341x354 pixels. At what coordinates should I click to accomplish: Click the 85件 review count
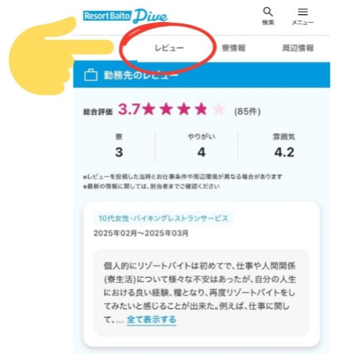pos(248,111)
